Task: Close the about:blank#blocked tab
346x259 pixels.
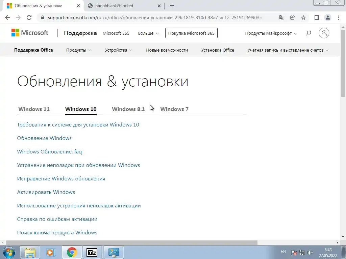Action: 159,6
